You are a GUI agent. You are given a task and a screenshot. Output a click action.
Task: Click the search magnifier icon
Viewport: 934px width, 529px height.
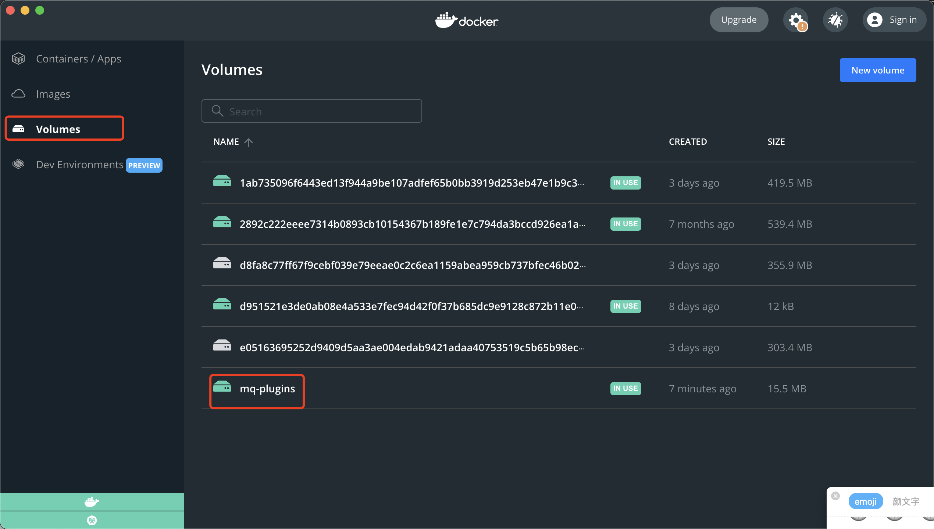point(217,111)
